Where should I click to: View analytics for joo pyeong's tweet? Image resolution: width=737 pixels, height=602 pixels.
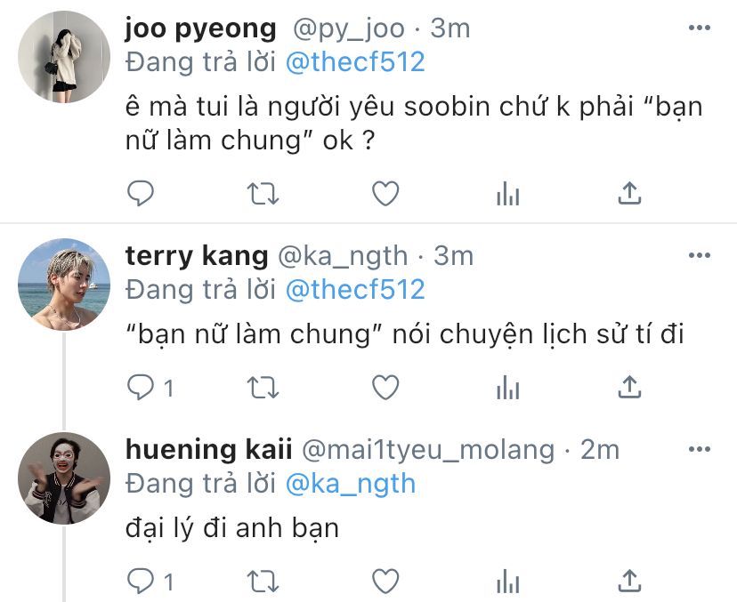click(x=507, y=192)
